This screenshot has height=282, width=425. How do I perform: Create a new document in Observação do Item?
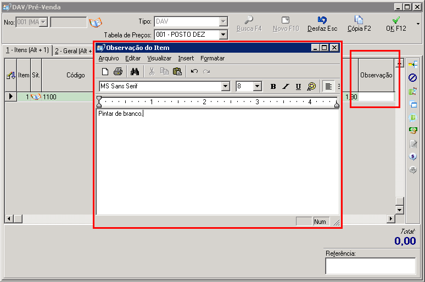tap(105, 71)
